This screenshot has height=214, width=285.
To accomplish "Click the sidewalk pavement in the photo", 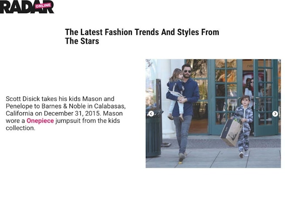I will [x=214, y=158].
